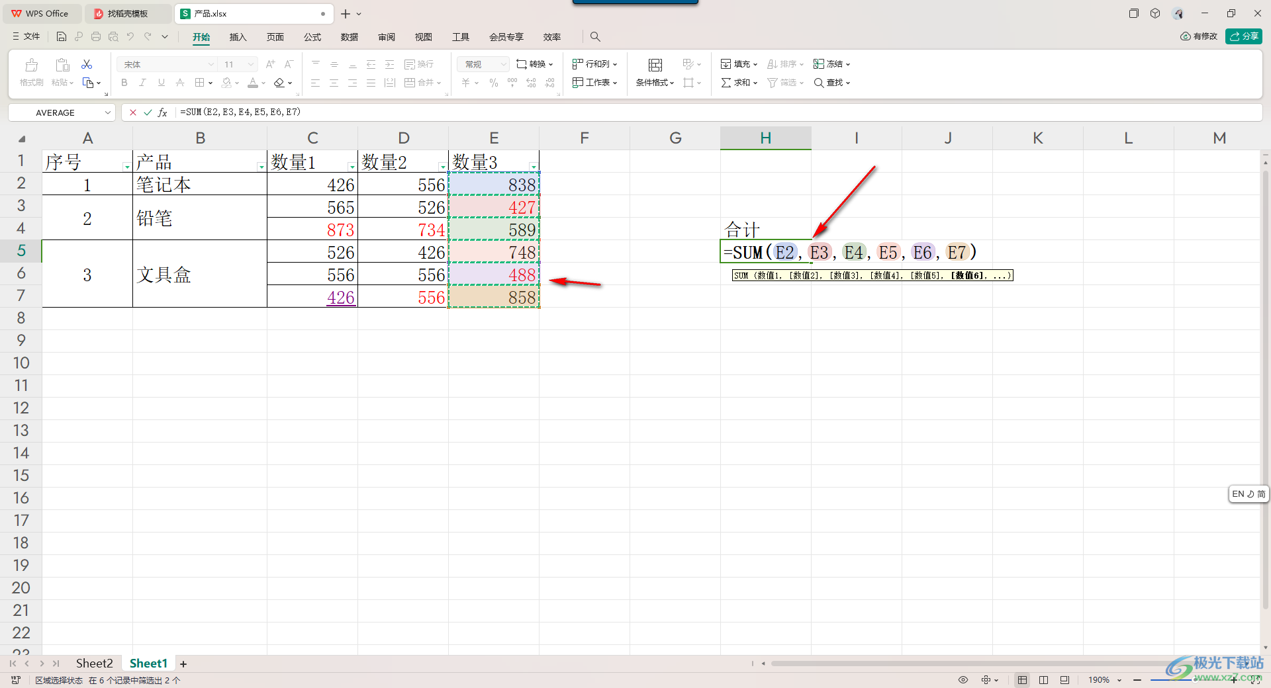The image size is (1271, 688).
Task: Switch to the 公式 Formulas tab
Action: point(312,37)
